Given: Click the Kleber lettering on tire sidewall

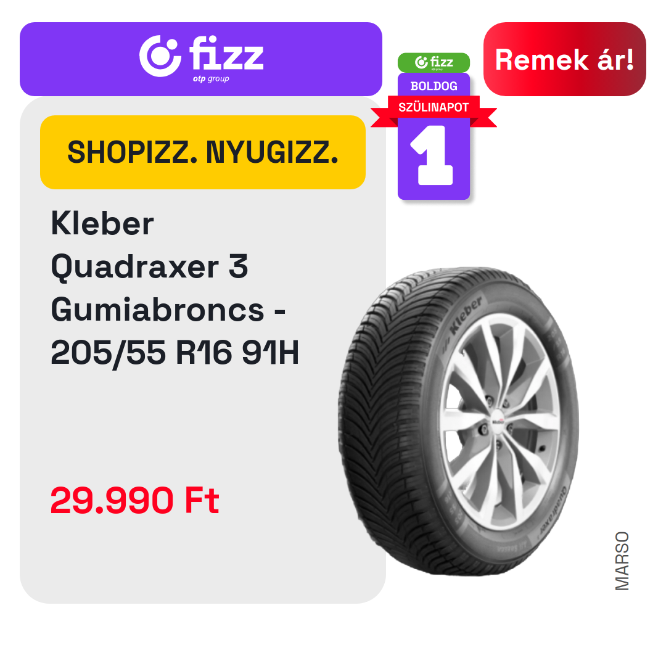Looking at the screenshot, I should (465, 314).
